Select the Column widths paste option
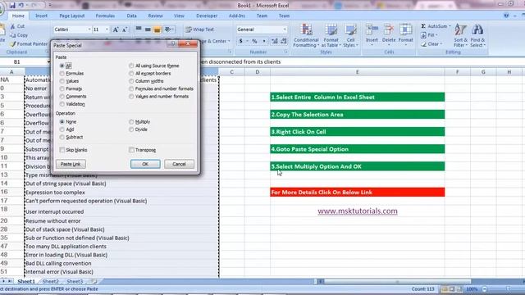The image size is (525, 295). 131,81
